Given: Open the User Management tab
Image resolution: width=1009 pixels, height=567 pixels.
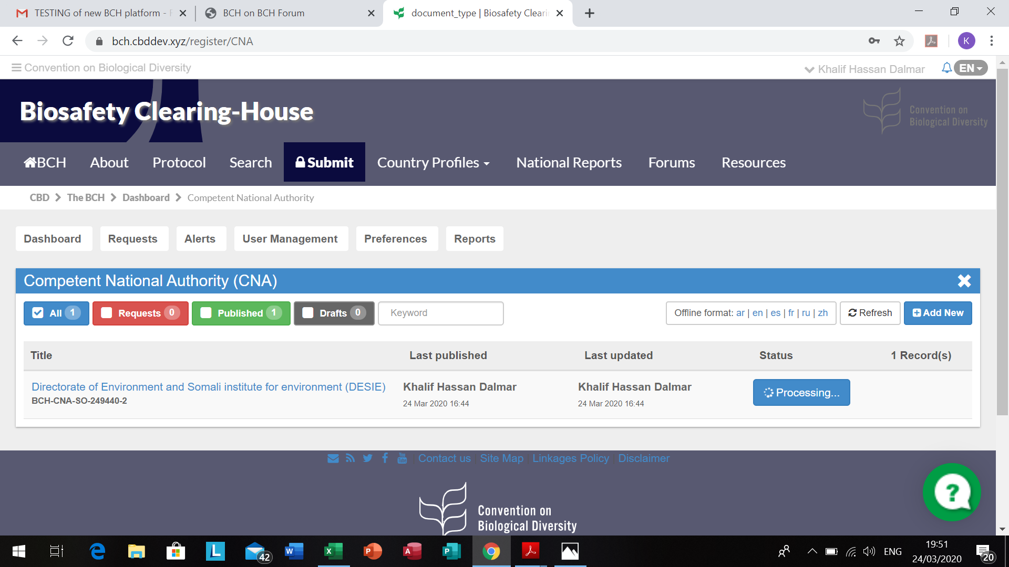Looking at the screenshot, I should 290,239.
